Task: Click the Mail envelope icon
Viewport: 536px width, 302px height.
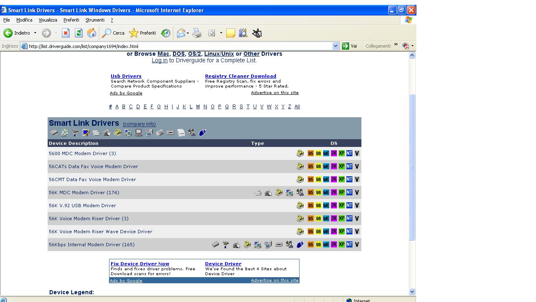Action: (181, 33)
